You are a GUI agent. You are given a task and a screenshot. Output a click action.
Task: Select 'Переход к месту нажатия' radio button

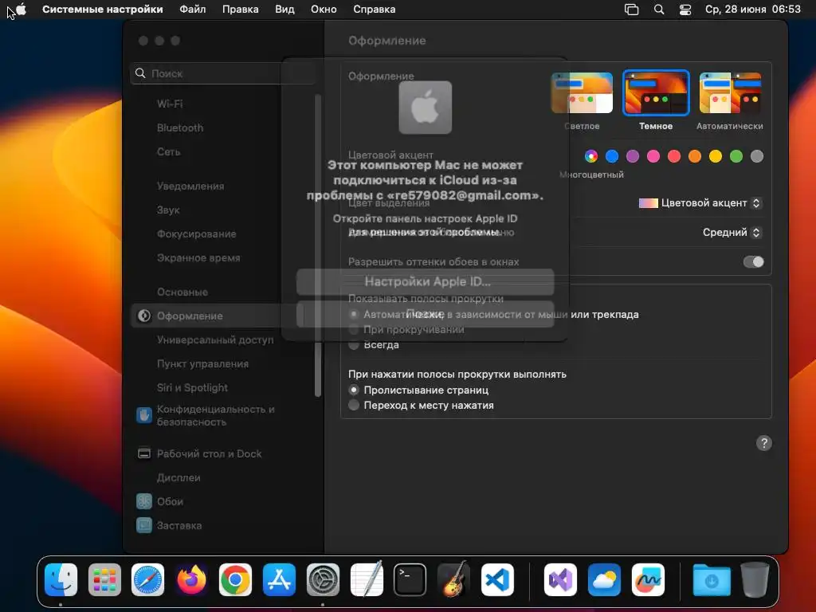354,405
